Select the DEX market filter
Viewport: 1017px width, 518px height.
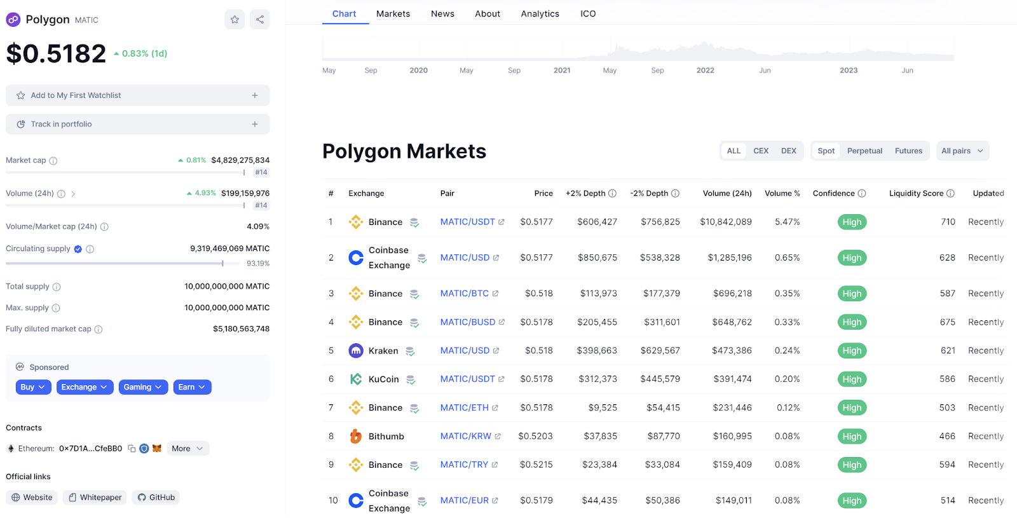click(788, 151)
